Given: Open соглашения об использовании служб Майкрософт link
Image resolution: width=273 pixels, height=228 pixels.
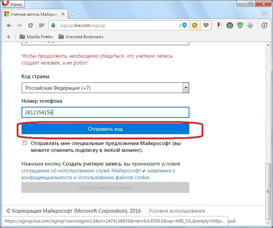Looking at the screenshot, I should [81, 171].
